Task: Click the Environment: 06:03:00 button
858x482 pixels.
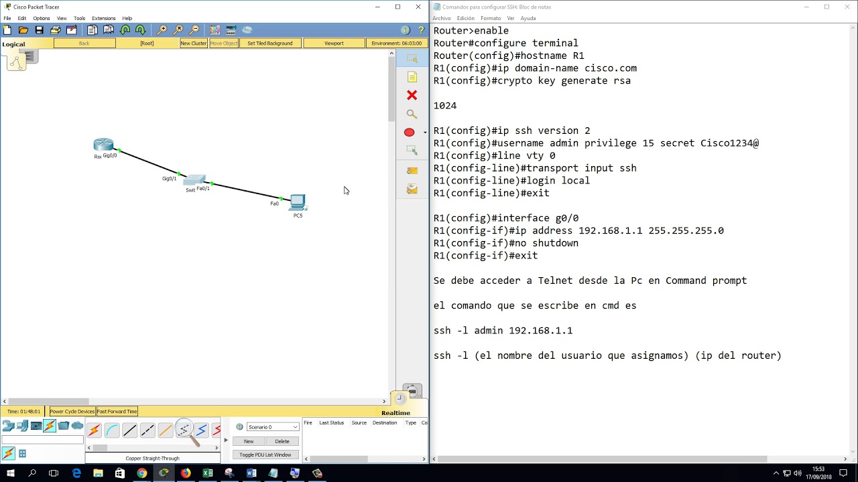Action: click(x=397, y=43)
